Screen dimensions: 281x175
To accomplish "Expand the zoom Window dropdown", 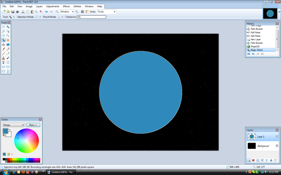I will pyautogui.click(x=73, y=12).
